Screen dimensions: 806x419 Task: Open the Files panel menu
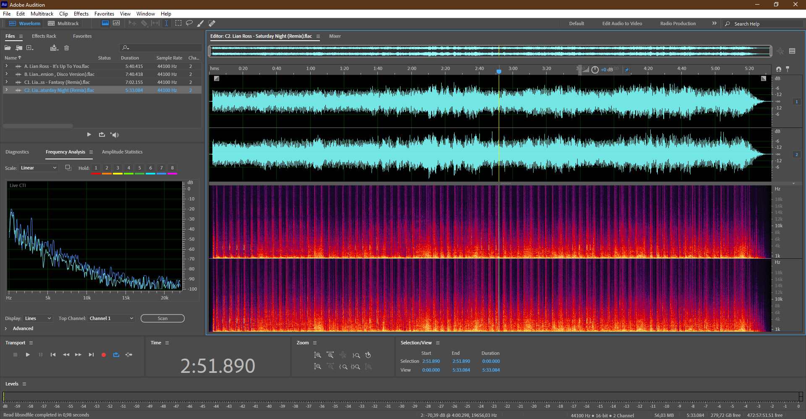pos(21,36)
